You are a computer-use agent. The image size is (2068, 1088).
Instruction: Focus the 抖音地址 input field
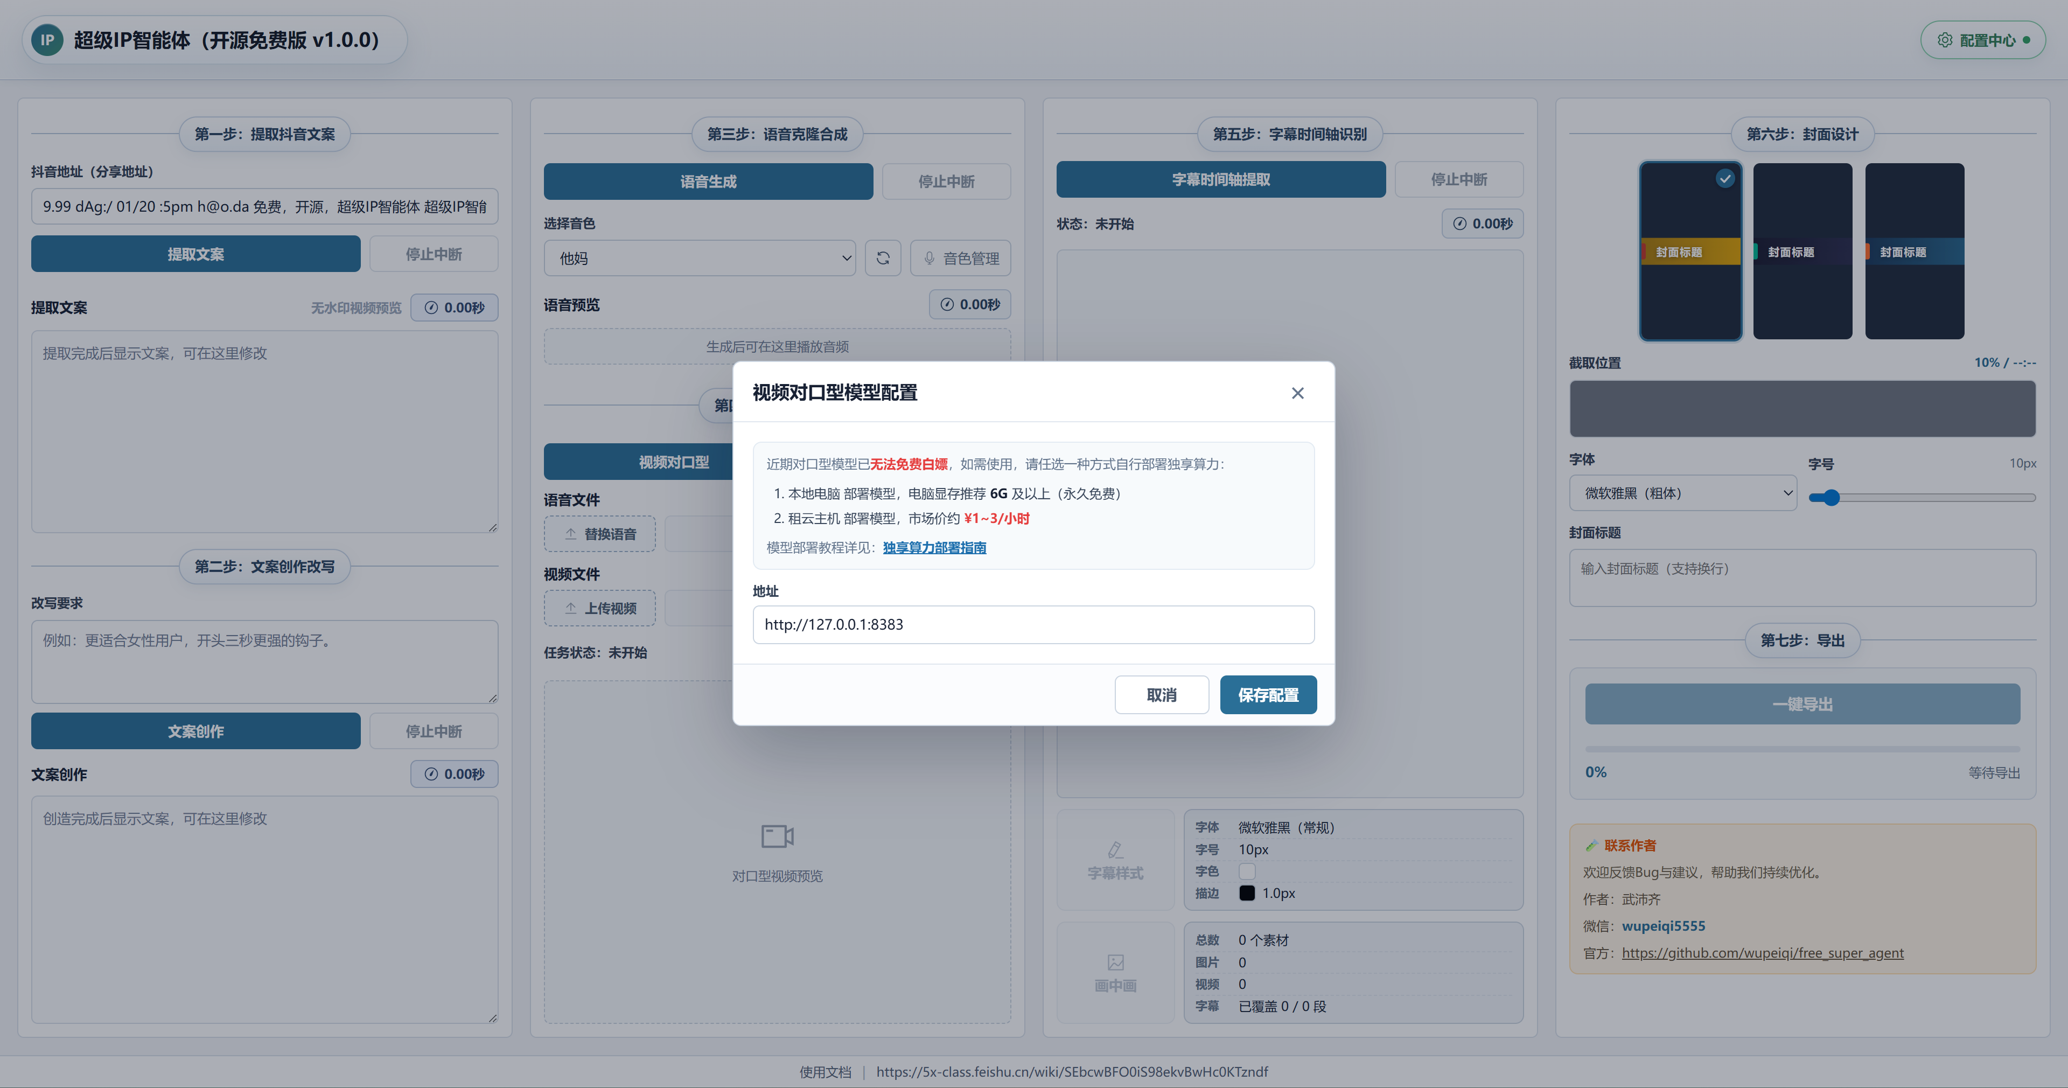pos(264,206)
